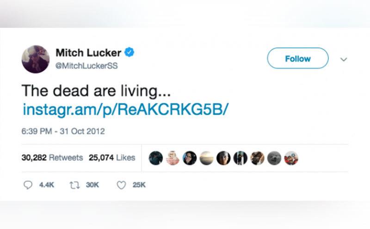Click the 30K retweet count
Screen dimensions: 370x229
pyautogui.click(x=92, y=185)
